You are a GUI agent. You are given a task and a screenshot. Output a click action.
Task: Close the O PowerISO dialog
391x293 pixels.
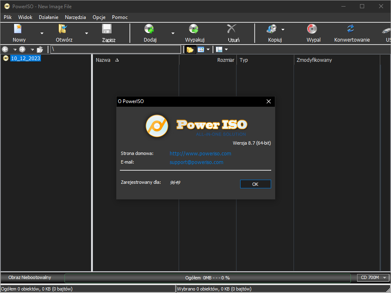pyautogui.click(x=269, y=101)
